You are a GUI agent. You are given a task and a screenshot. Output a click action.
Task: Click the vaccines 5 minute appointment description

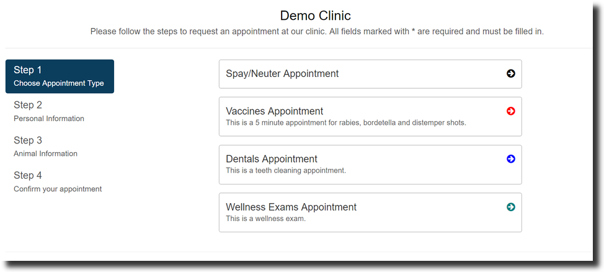point(345,122)
